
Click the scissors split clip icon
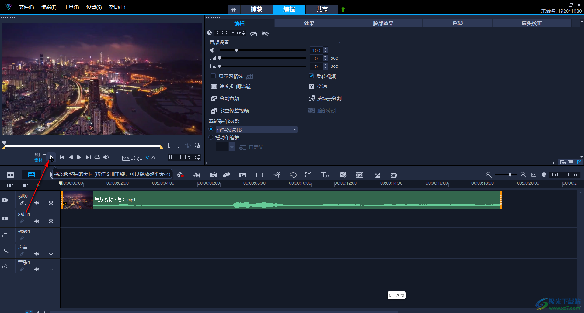(x=188, y=145)
